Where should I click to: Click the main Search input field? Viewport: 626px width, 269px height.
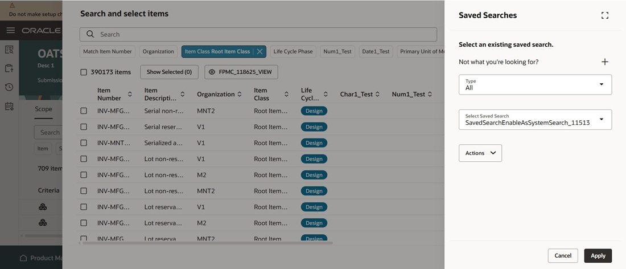click(258, 34)
